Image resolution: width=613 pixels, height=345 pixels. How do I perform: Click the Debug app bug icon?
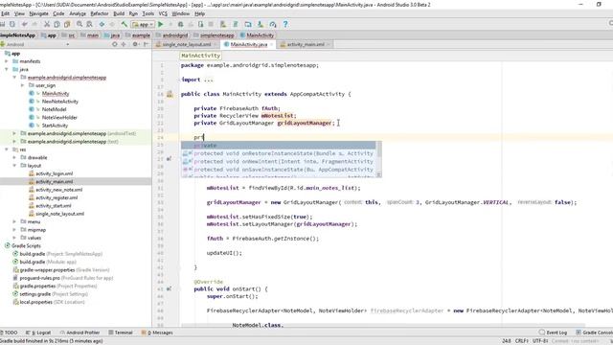[x=181, y=24]
